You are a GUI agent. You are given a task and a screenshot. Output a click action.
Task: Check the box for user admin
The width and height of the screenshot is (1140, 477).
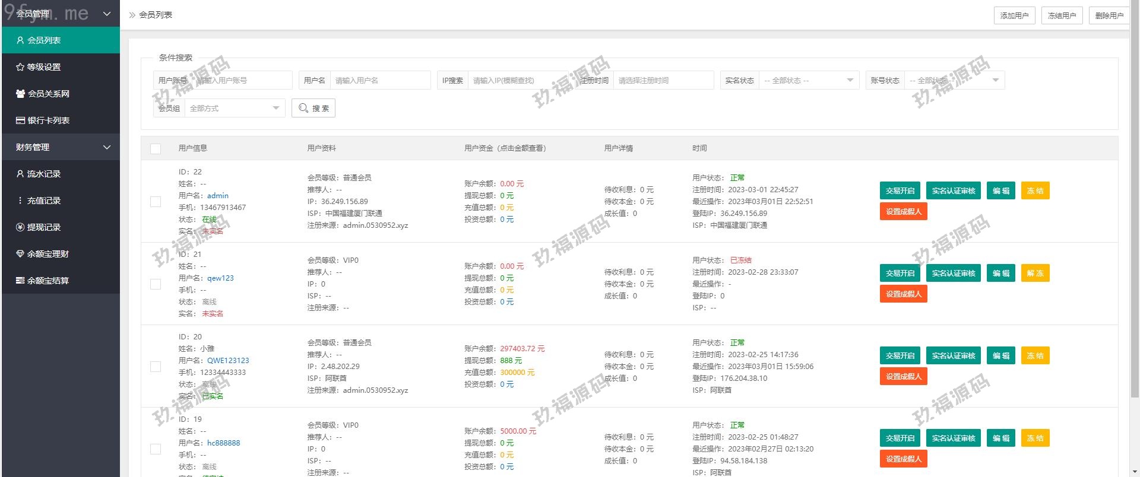coord(156,202)
